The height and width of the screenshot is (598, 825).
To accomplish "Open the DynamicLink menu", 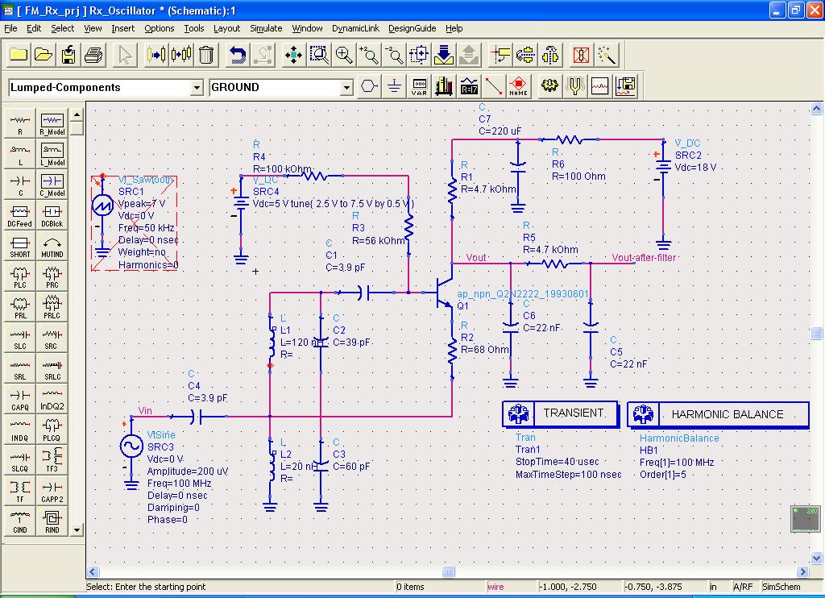I will [355, 28].
